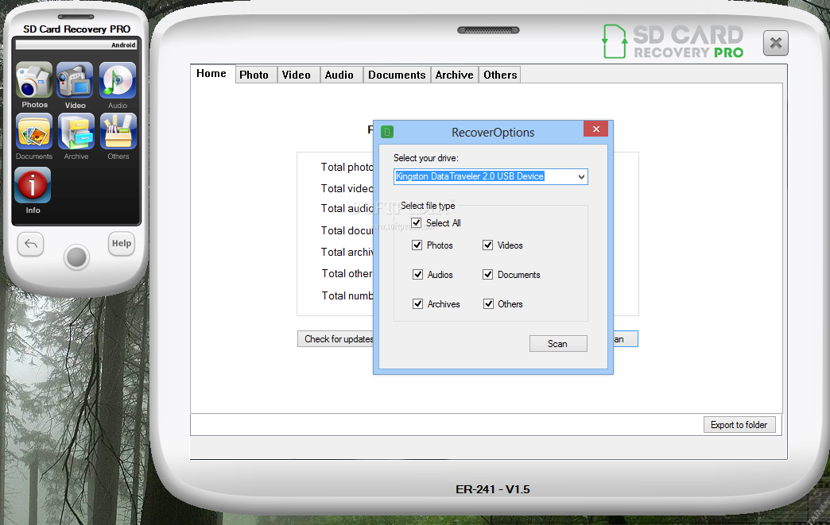
Task: Switch to the Audio tab
Action: (339, 75)
